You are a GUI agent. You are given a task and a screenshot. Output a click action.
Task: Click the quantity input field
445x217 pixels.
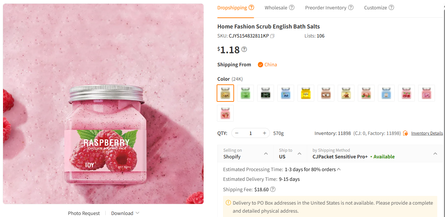coord(250,133)
